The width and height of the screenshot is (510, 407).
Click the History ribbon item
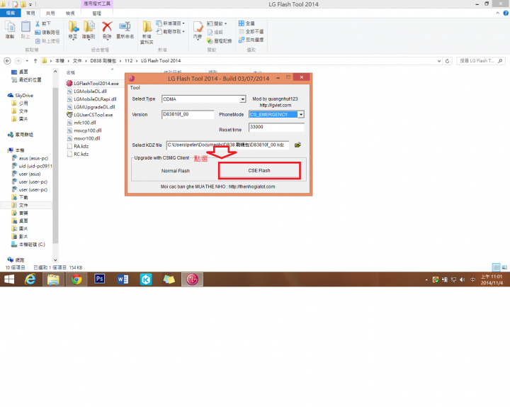click(x=220, y=40)
